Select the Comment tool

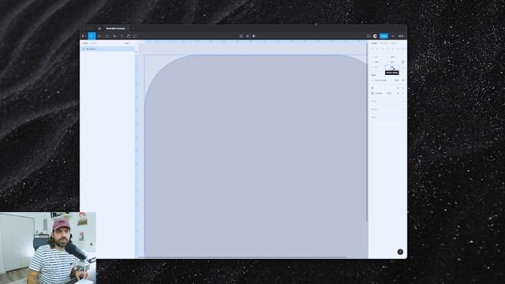(135, 36)
